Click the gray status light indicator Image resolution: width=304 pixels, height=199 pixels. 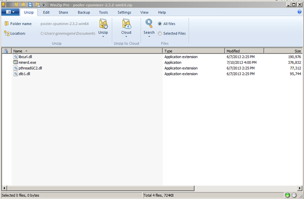point(294,195)
